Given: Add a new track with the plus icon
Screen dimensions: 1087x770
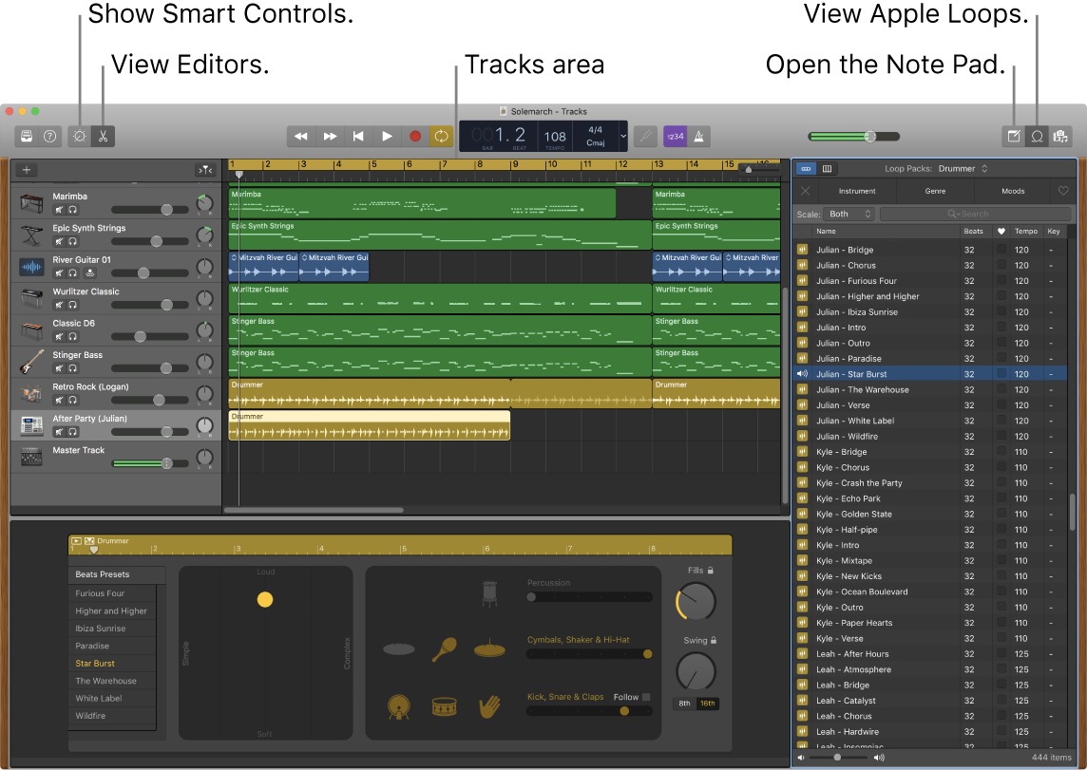Looking at the screenshot, I should point(26,169).
